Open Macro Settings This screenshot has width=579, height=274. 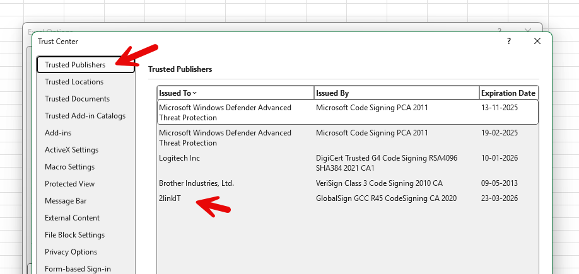pyautogui.click(x=69, y=167)
